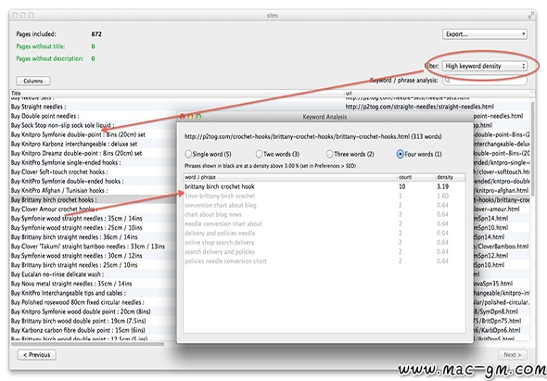Click the Keyword / phrase analysis search field

click(x=485, y=81)
